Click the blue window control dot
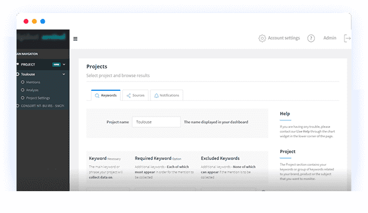368x213 pixels. click(x=42, y=21)
